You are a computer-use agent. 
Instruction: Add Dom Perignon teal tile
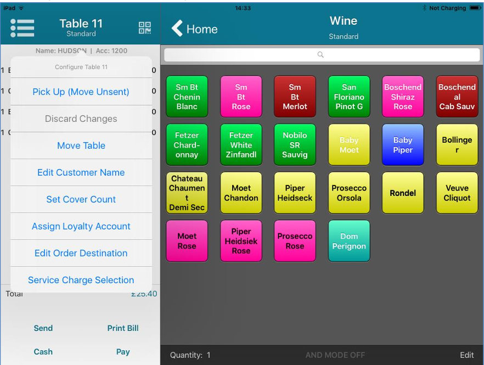point(348,241)
